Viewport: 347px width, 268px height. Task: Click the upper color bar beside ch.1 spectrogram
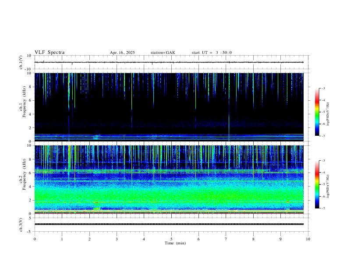coord(317,112)
